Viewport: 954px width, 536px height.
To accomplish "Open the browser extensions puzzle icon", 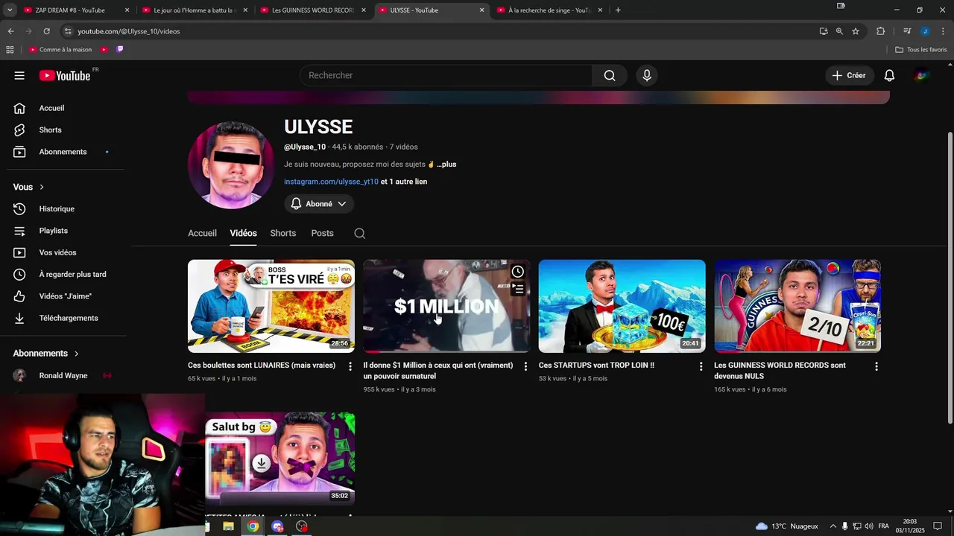I will click(x=881, y=31).
